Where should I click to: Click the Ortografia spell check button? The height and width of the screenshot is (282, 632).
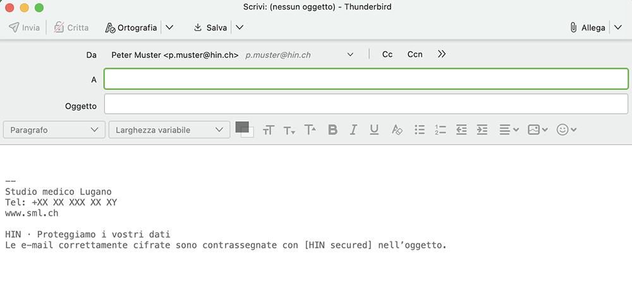point(131,27)
